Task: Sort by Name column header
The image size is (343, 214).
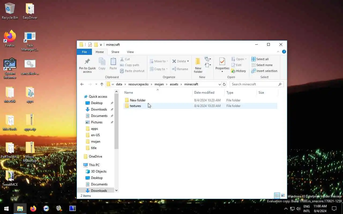Action: 158,93
